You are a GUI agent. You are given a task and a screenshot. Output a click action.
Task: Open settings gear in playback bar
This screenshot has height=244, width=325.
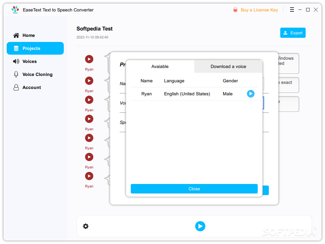(86, 226)
